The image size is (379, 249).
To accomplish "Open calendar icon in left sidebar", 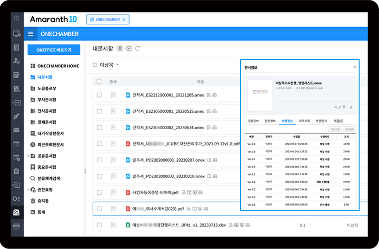I will [16, 144].
